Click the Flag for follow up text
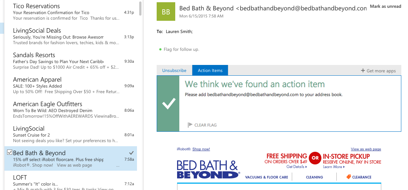 pyautogui.click(x=182, y=49)
